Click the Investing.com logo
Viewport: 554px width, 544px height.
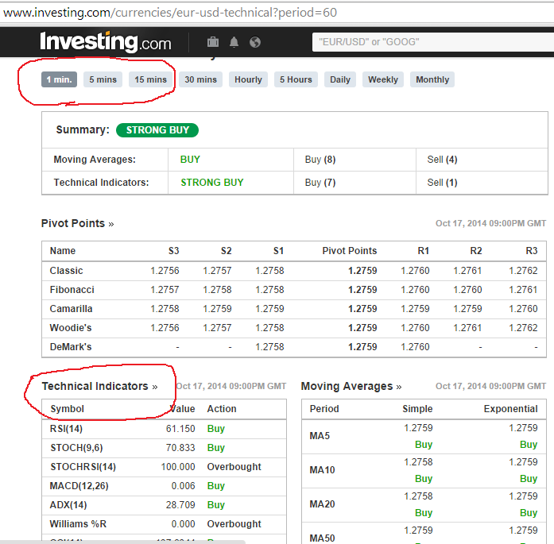[x=106, y=42]
